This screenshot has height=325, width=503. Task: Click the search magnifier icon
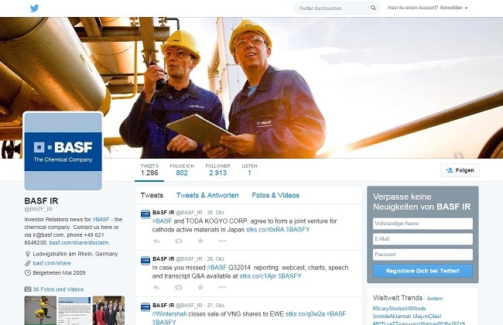pyautogui.click(x=373, y=8)
